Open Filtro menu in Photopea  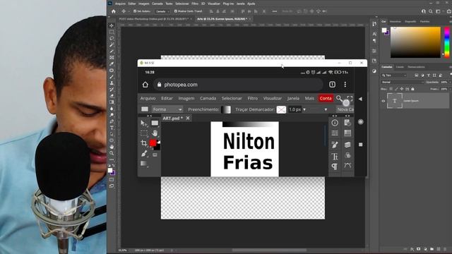[253, 98]
